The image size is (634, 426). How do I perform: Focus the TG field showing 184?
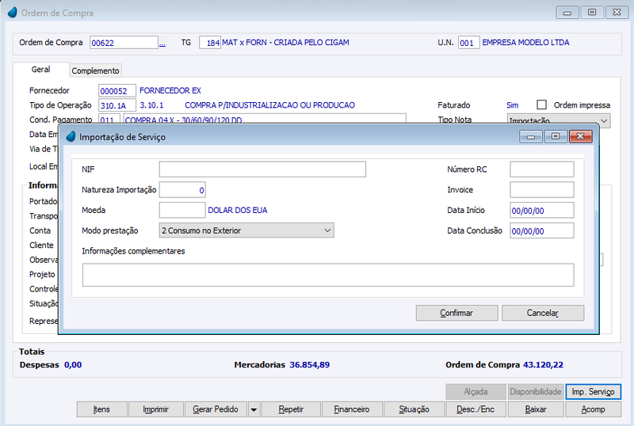coord(210,43)
